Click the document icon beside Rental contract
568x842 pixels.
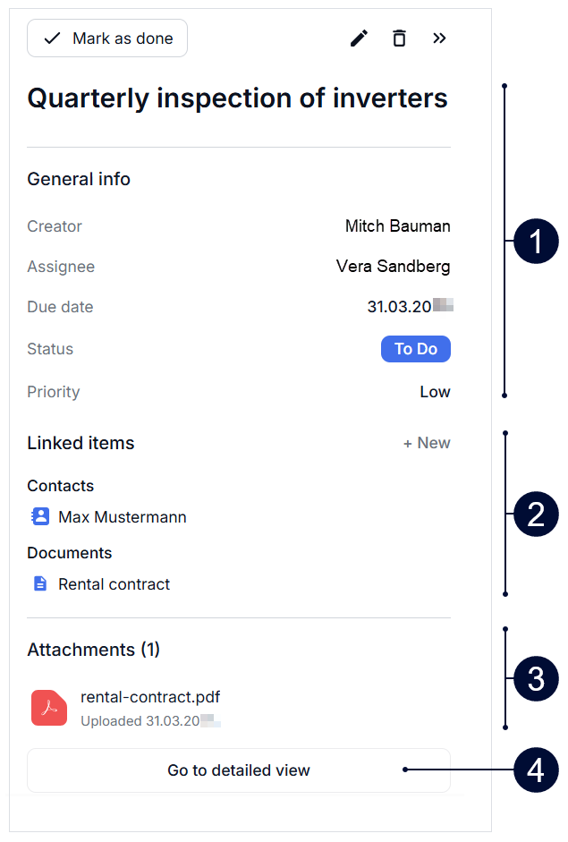tap(40, 584)
